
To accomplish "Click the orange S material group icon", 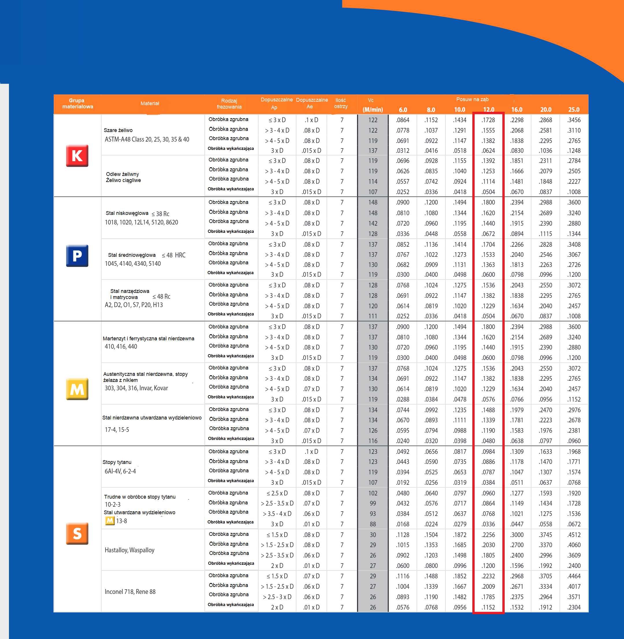I will point(77,534).
